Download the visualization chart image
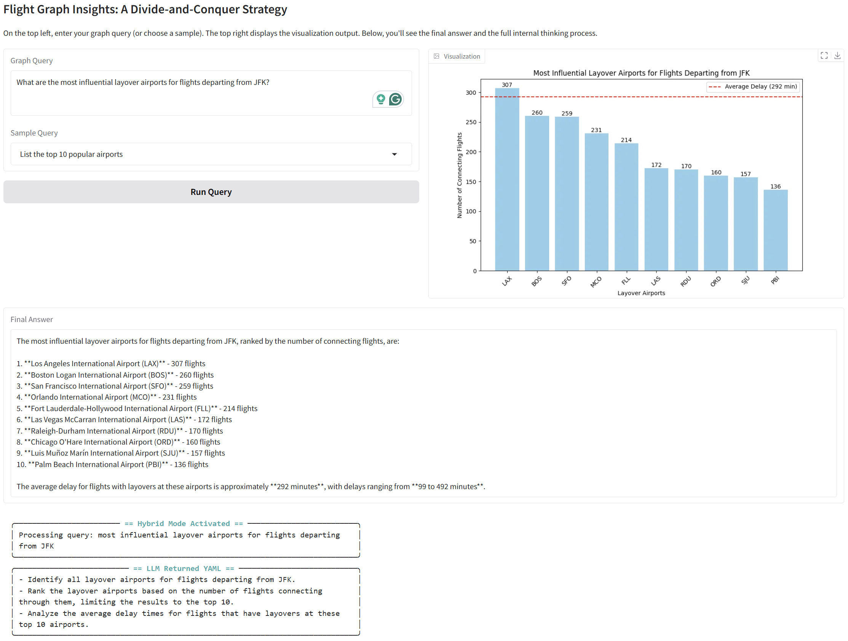This screenshot has width=848, height=641. tap(837, 56)
